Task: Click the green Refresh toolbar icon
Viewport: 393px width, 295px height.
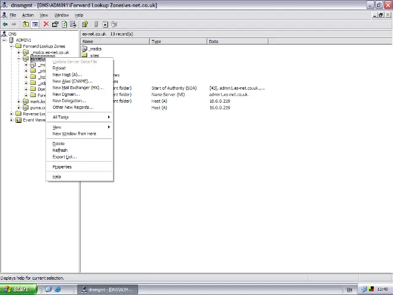Action: pos(64,25)
